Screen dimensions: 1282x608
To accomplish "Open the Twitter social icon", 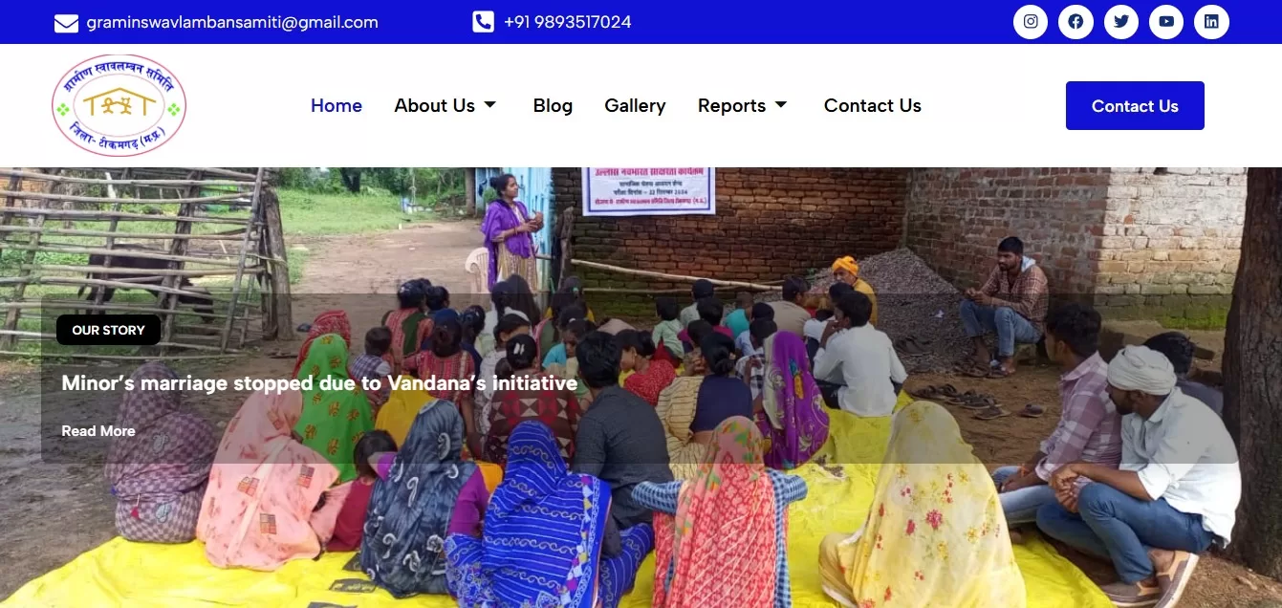I will (x=1121, y=22).
